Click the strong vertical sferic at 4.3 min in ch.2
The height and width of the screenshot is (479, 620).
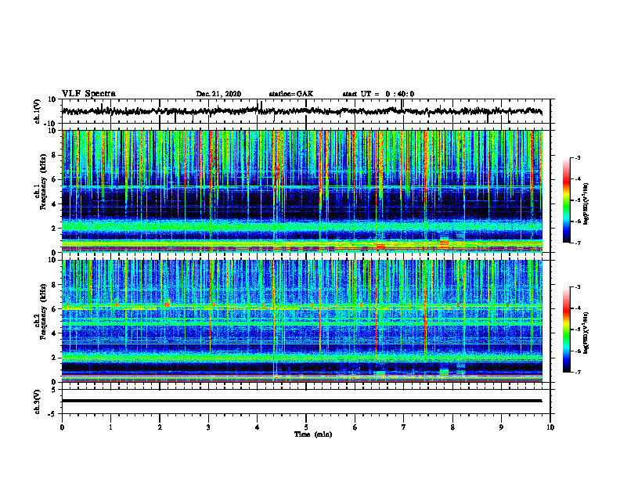(x=274, y=321)
